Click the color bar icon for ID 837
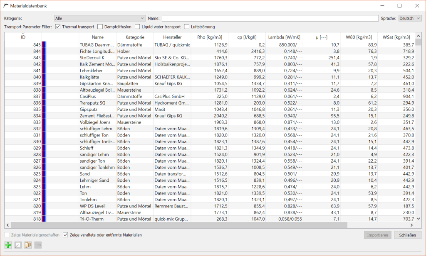 pyautogui.click(x=44, y=96)
